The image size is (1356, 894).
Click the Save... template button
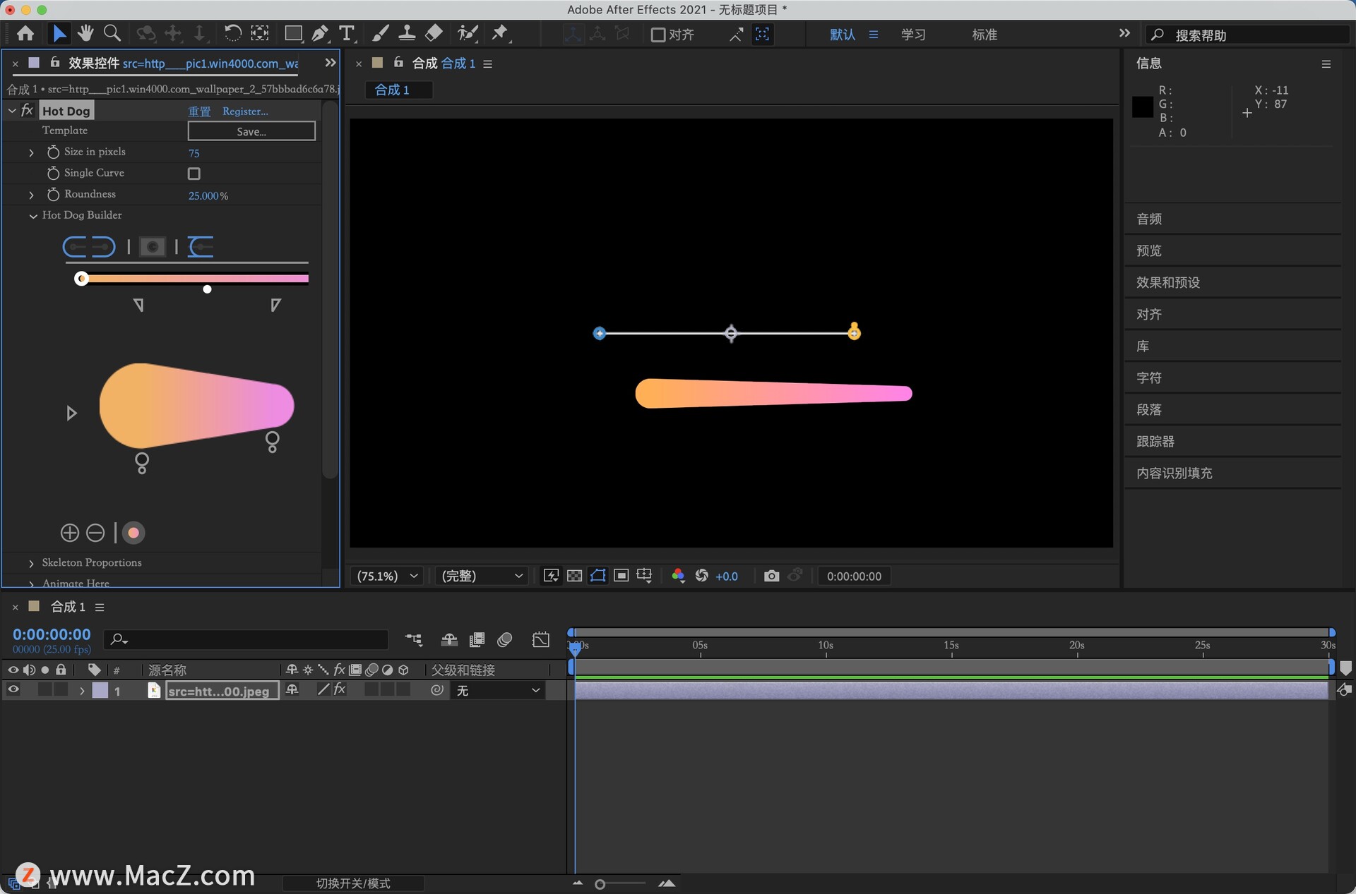tap(251, 131)
